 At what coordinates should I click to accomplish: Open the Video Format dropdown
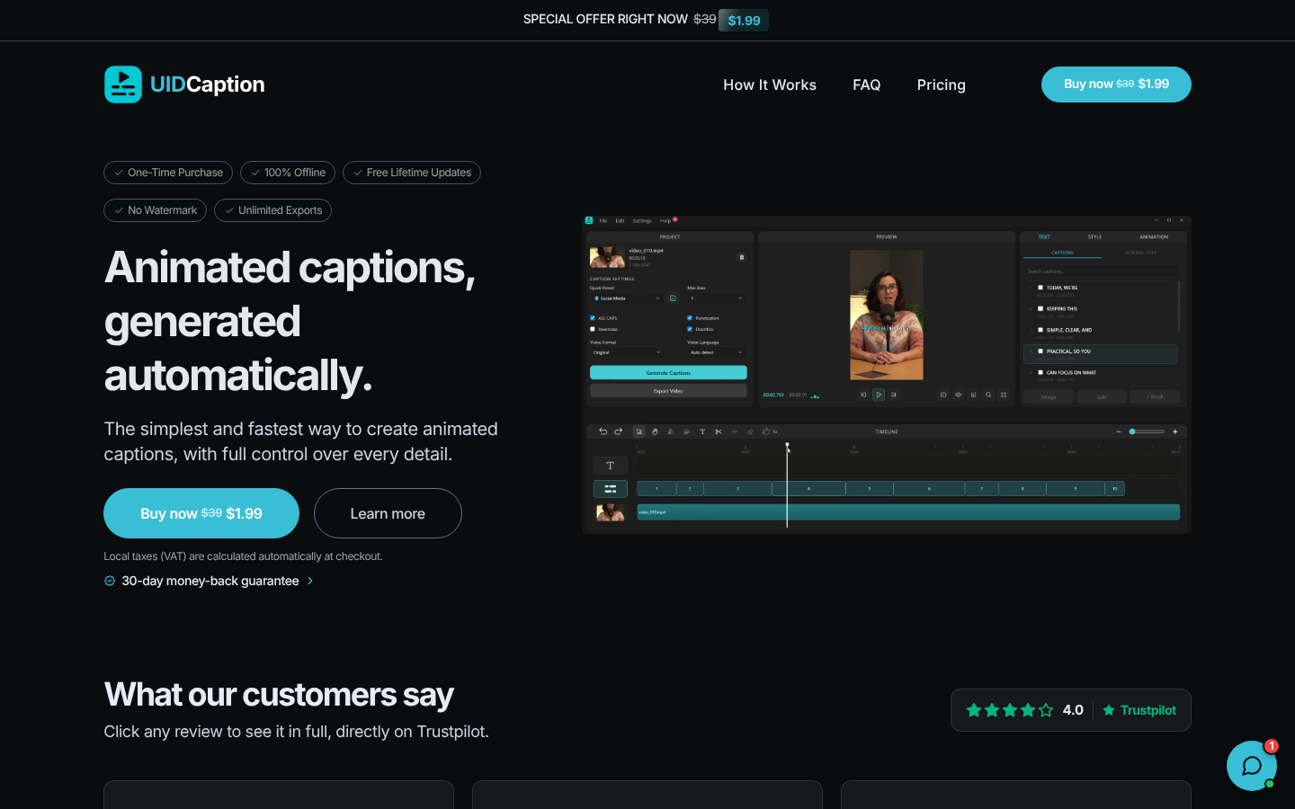tap(627, 352)
